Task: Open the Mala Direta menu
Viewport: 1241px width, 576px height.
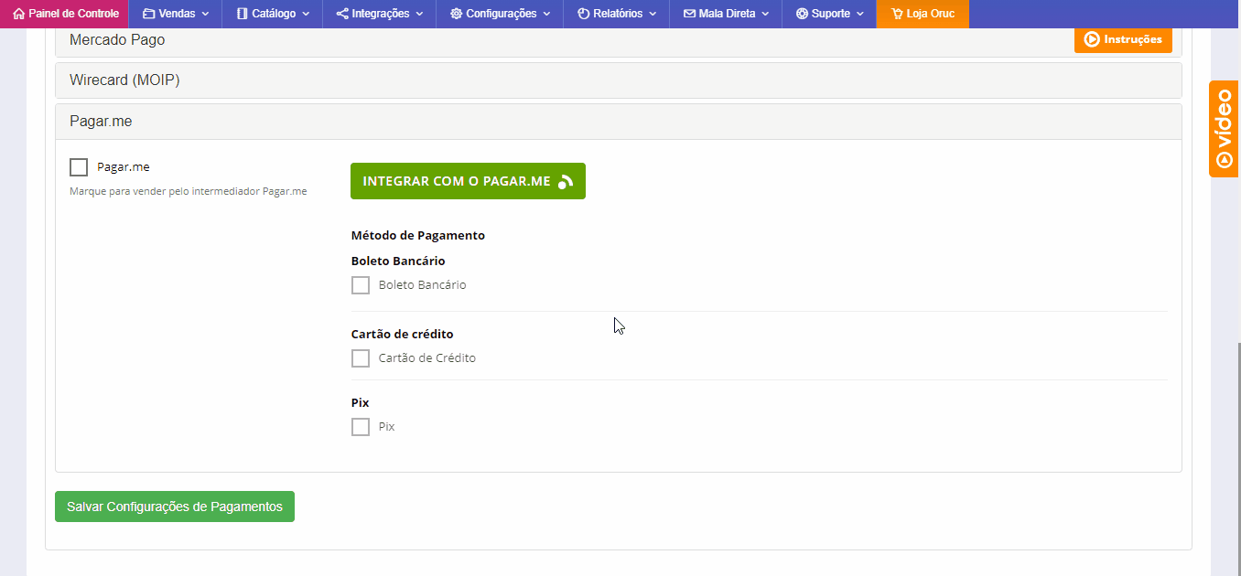Action: (x=726, y=14)
